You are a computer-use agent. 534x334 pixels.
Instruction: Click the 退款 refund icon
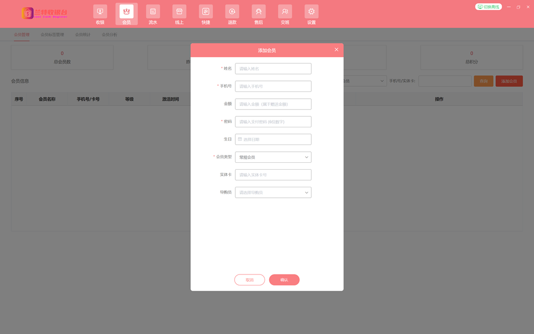(232, 11)
